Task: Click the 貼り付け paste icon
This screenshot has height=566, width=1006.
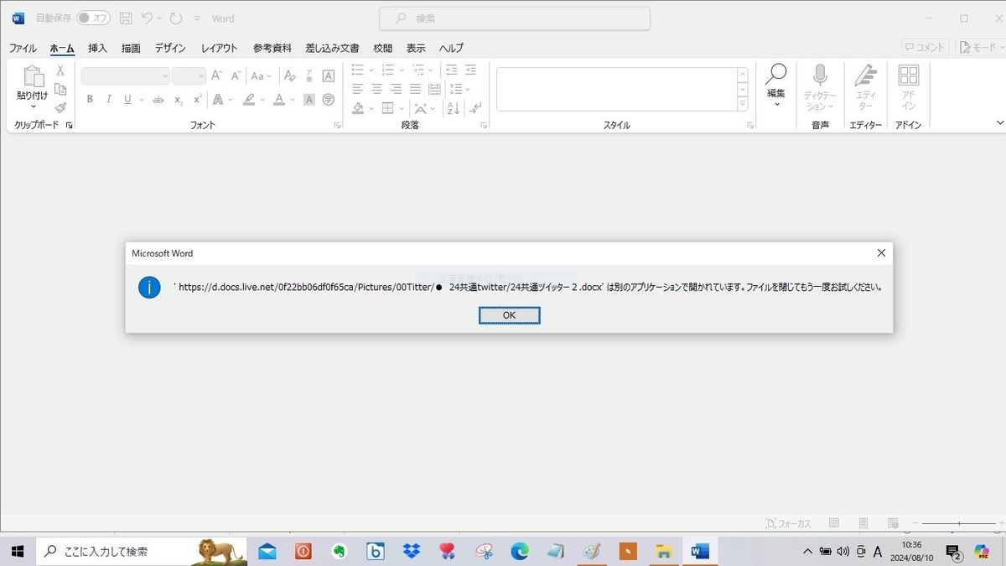Action: (33, 76)
